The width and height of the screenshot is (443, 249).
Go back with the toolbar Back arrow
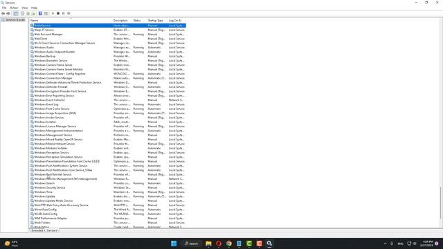point(3,14)
